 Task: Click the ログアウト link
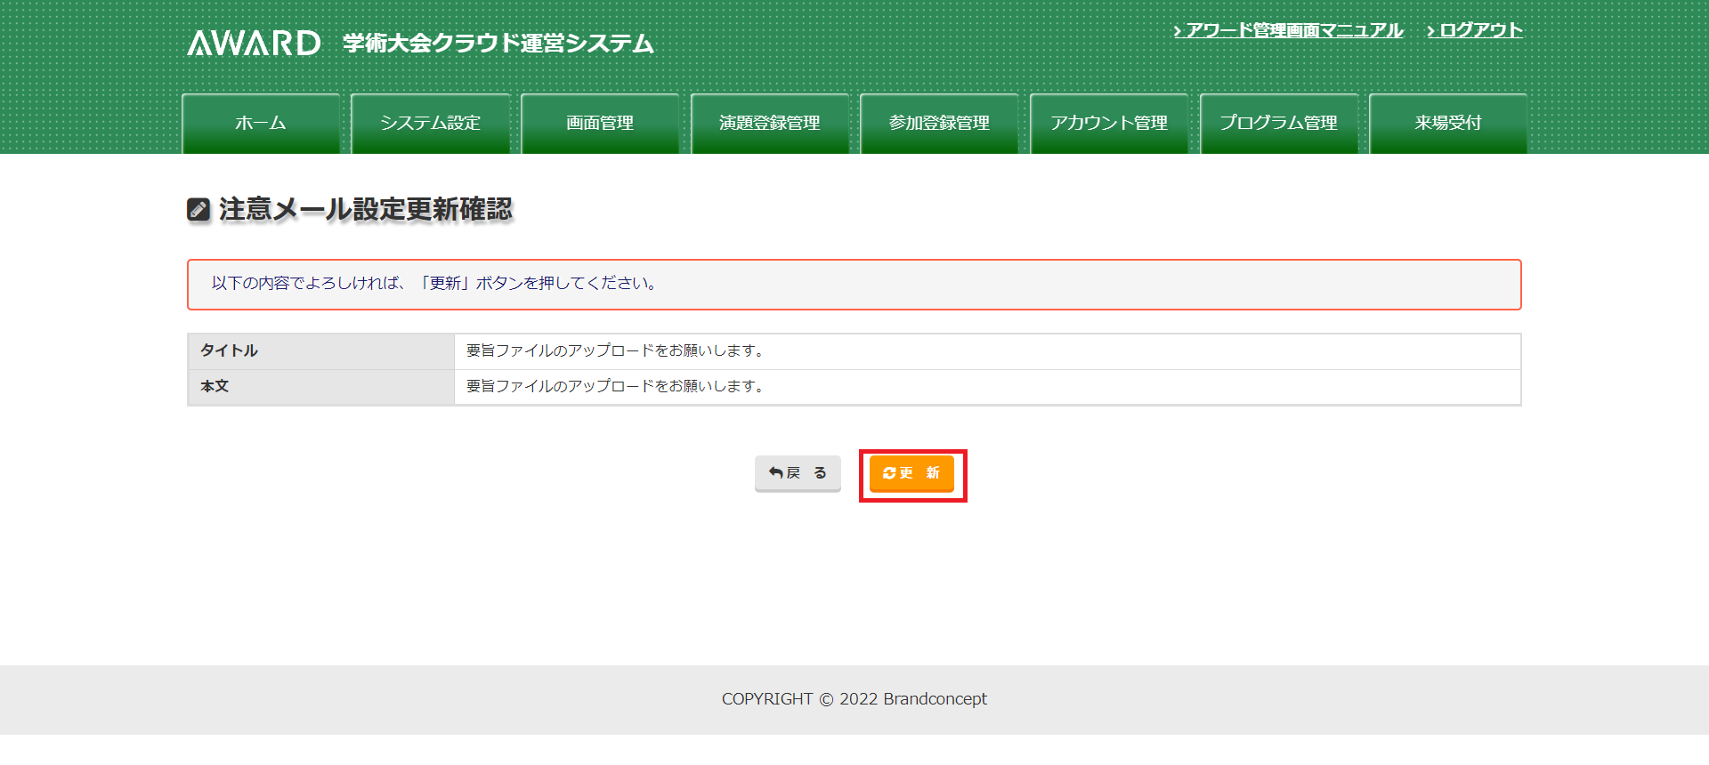(1475, 30)
